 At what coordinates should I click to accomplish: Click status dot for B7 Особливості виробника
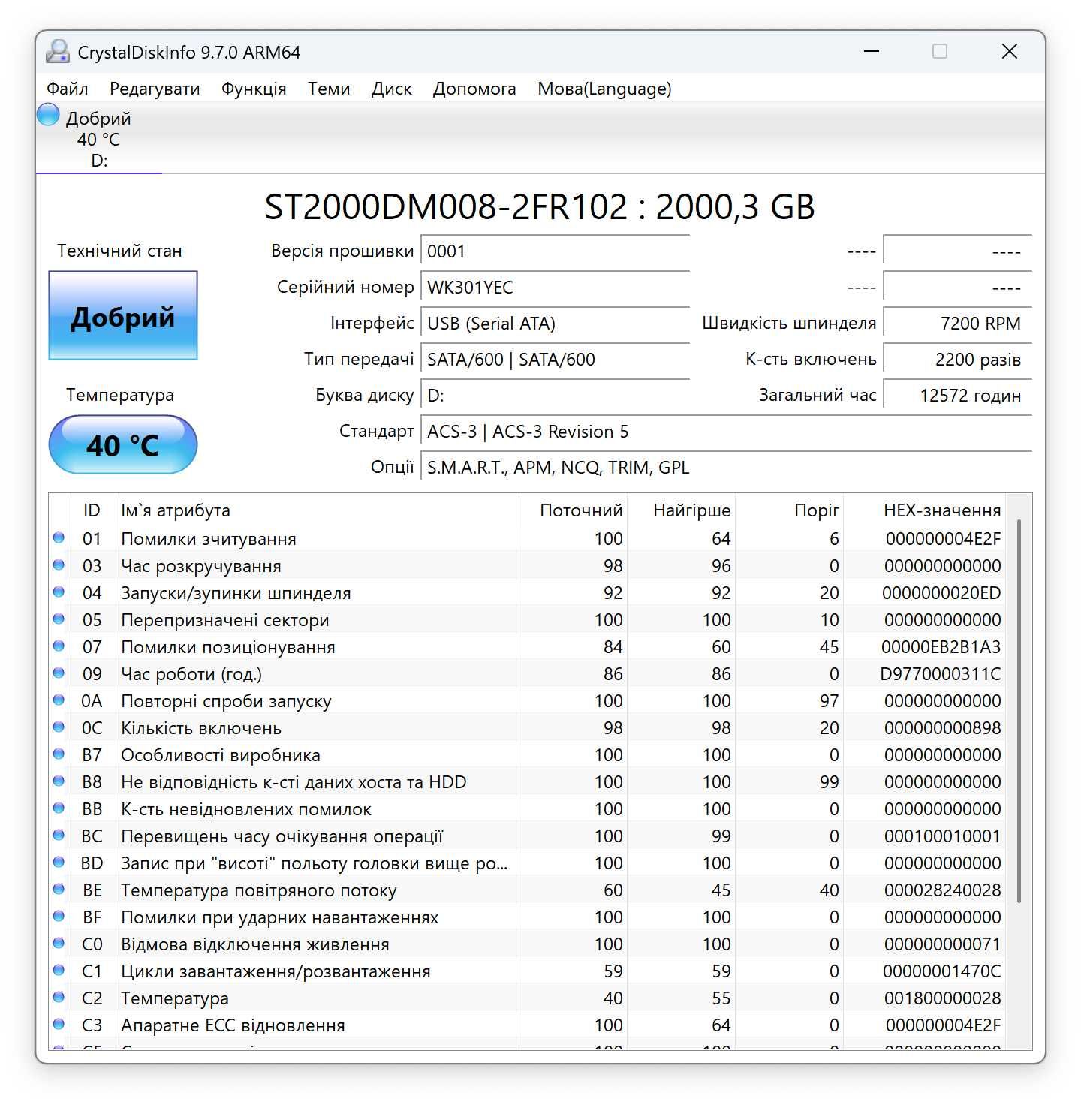[x=59, y=754]
